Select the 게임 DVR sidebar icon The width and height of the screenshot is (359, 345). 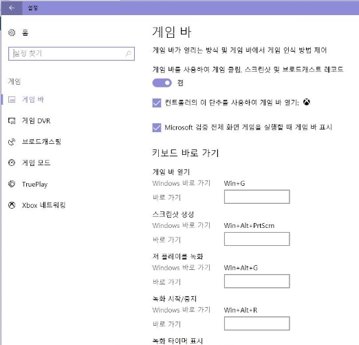coord(12,121)
